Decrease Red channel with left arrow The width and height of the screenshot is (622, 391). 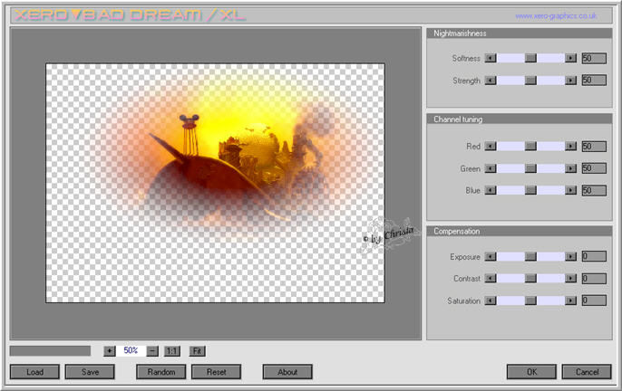[x=491, y=147]
